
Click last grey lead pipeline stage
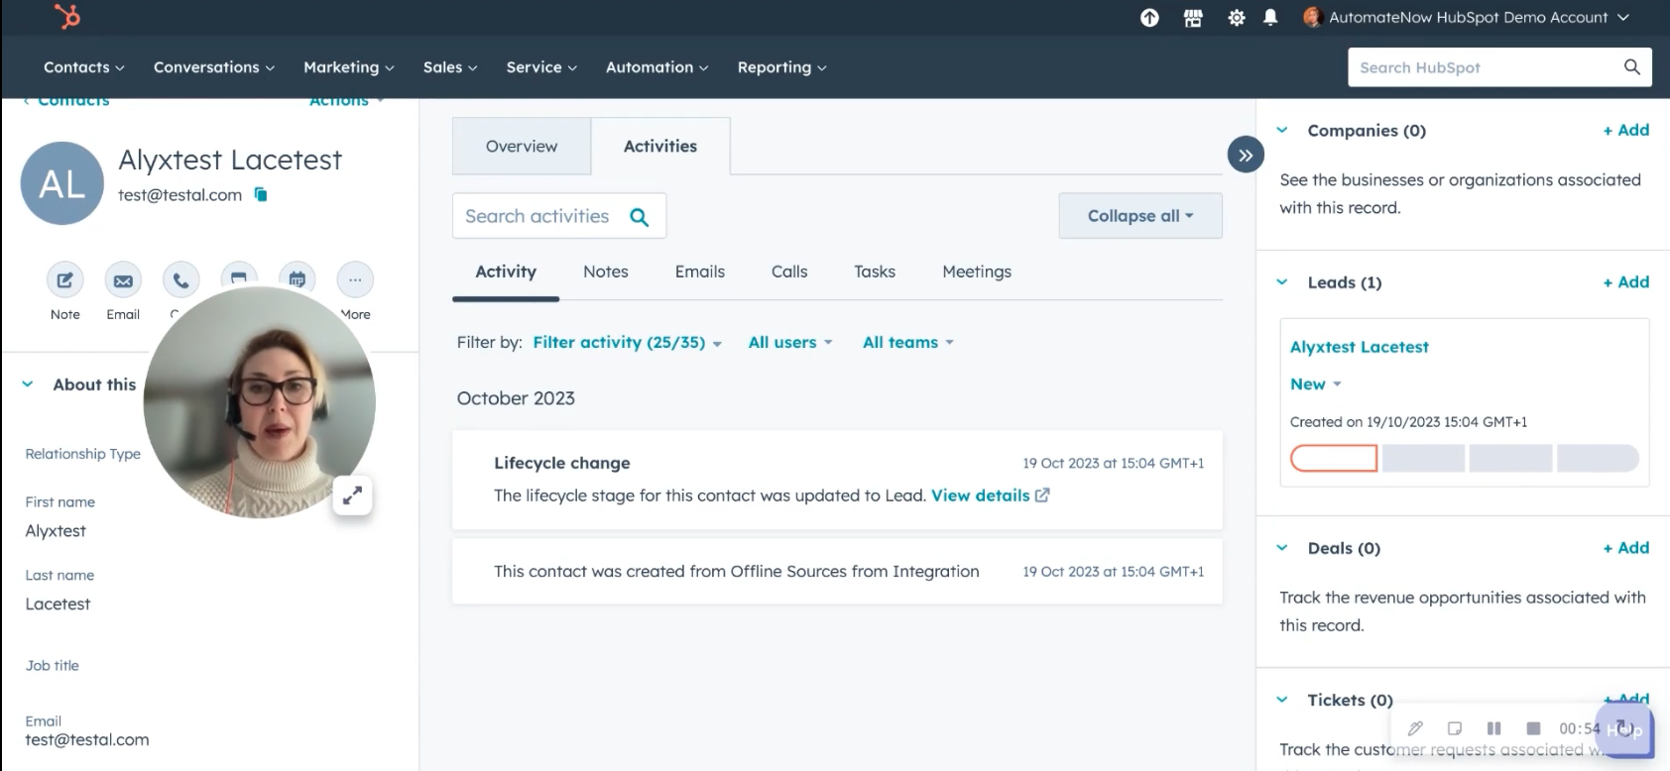[x=1598, y=458]
